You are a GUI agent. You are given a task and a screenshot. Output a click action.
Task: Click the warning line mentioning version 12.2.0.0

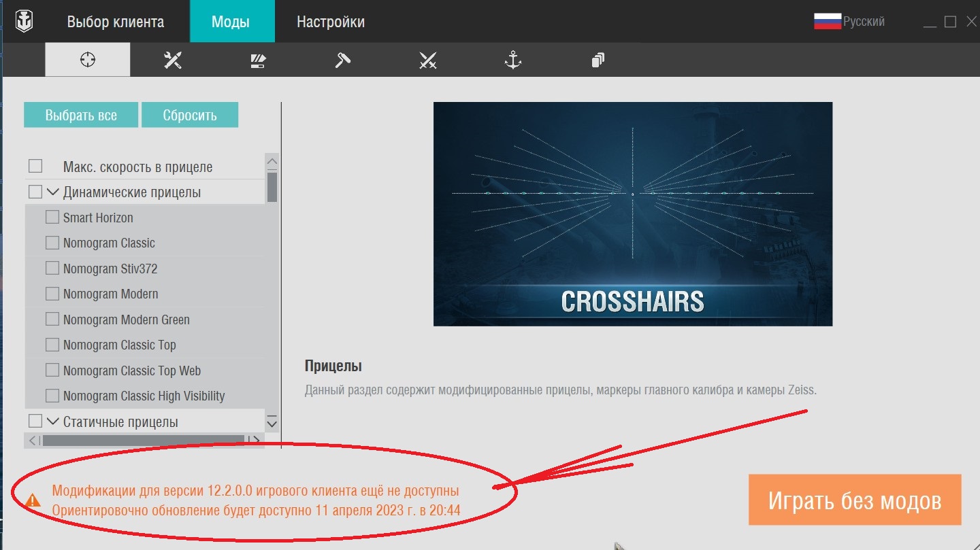255,490
